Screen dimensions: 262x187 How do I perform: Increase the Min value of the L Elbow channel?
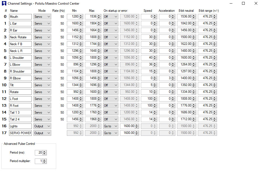(x=81, y=64)
